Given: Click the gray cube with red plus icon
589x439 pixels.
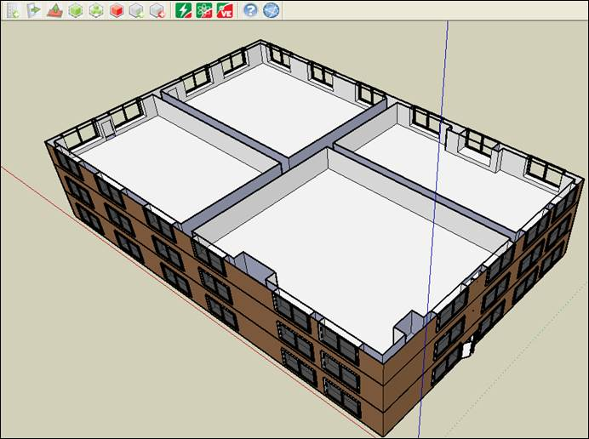Looking at the screenshot, I should pyautogui.click(x=157, y=11).
